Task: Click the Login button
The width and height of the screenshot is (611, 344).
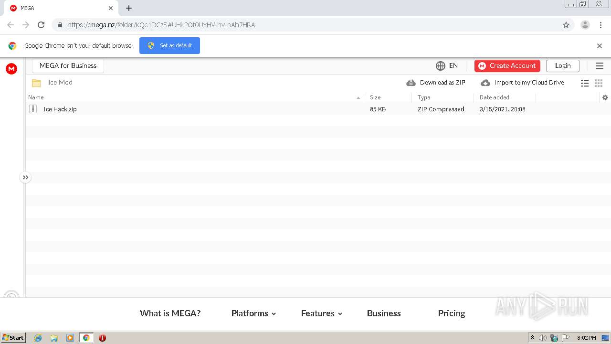Action: click(x=563, y=65)
